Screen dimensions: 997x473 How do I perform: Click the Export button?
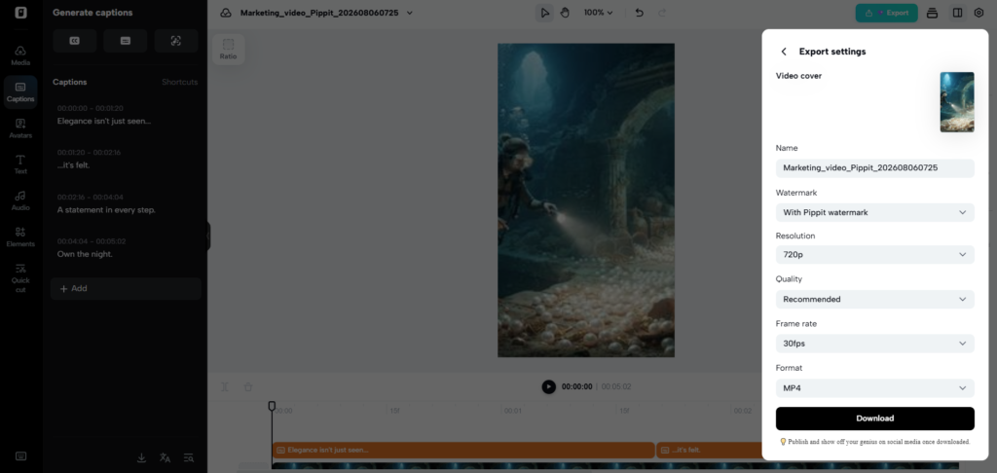point(886,13)
